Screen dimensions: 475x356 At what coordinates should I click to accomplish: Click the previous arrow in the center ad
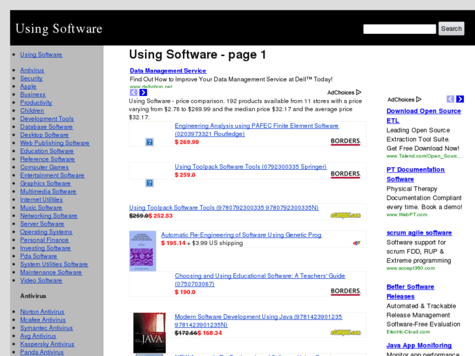(x=133, y=92)
